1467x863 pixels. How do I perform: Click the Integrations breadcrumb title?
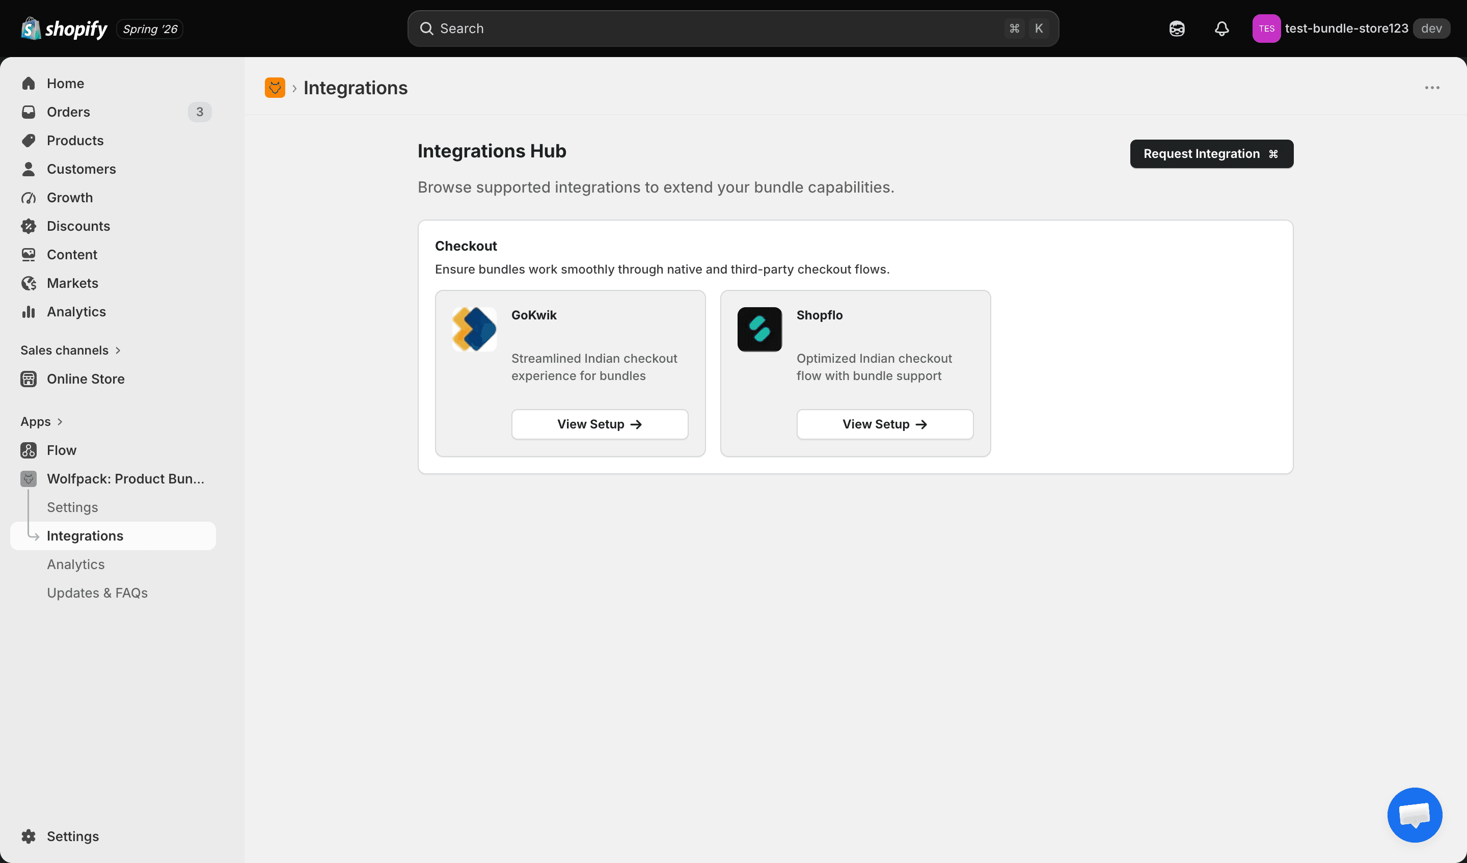tap(355, 87)
